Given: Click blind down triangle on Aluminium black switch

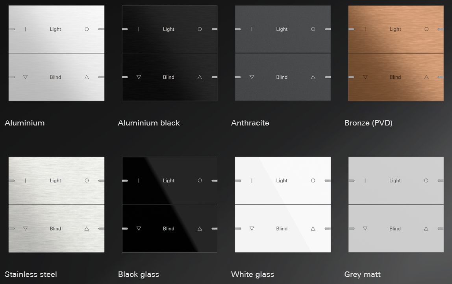Looking at the screenshot, I should pos(139,77).
